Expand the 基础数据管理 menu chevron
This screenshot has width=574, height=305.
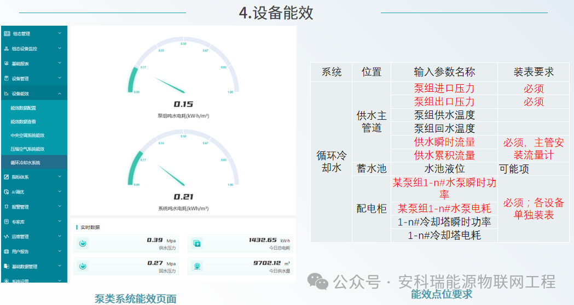point(60,266)
